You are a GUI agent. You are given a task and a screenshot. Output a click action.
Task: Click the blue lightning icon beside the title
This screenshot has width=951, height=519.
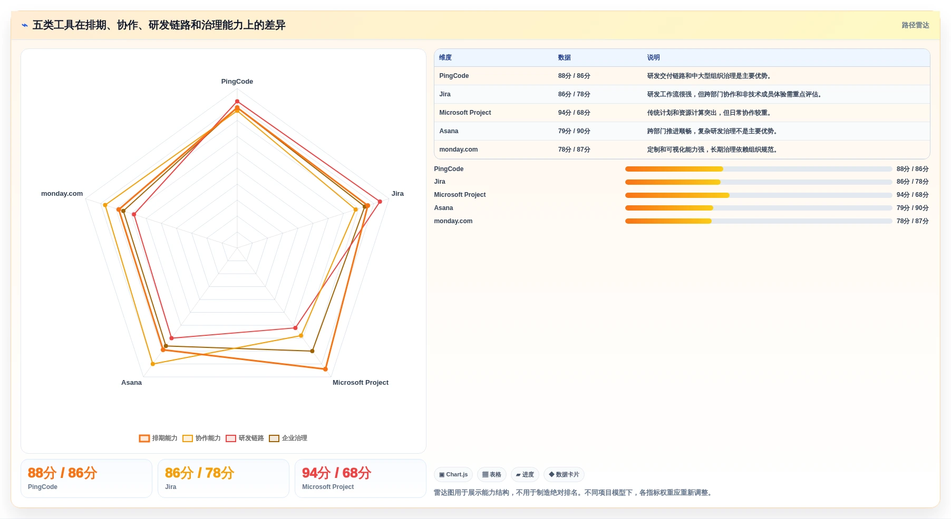(25, 25)
